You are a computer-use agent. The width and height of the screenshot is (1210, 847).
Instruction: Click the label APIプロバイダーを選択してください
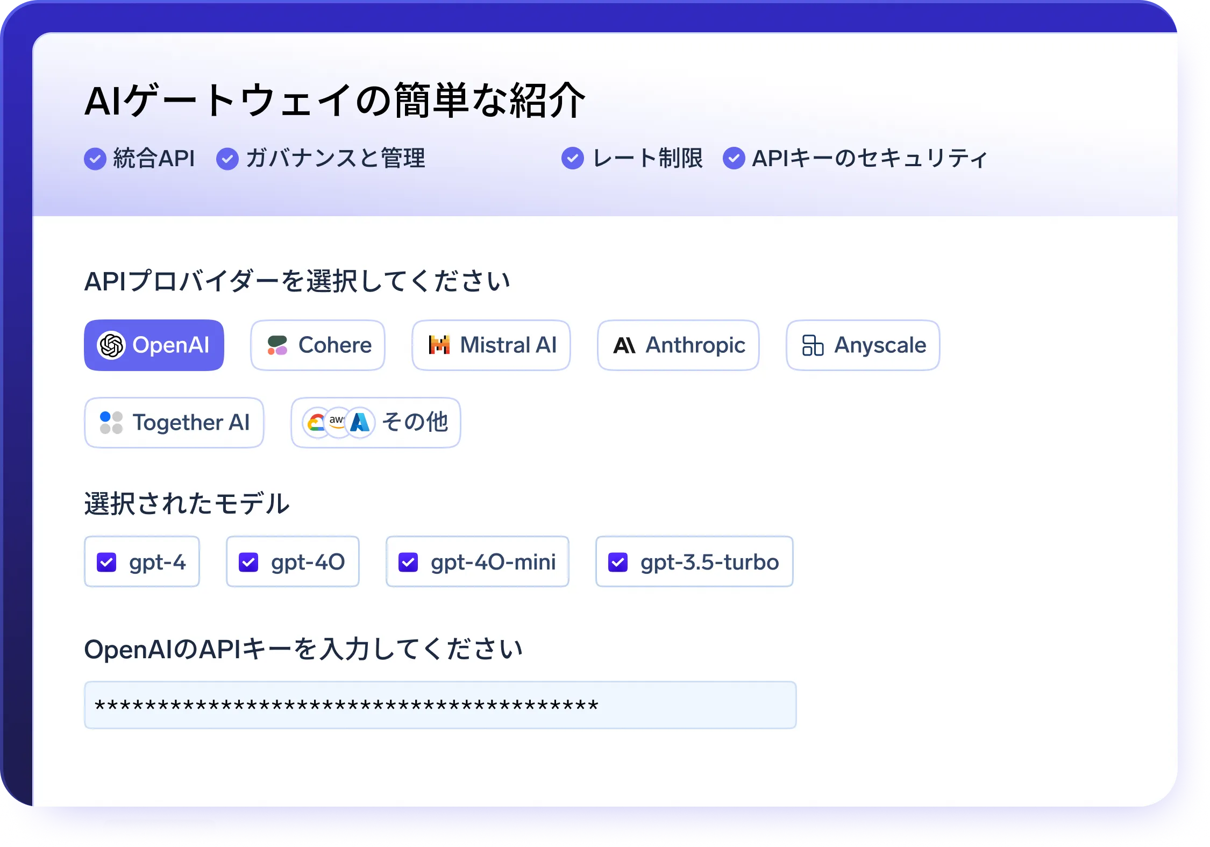tap(297, 281)
